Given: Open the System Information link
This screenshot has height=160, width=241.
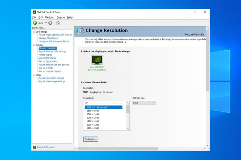Looking at the screenshot, I should click(x=46, y=147).
